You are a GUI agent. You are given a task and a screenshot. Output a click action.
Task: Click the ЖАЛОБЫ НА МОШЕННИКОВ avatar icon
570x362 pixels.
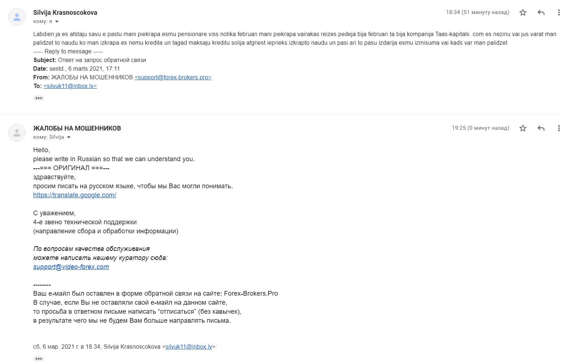17,132
